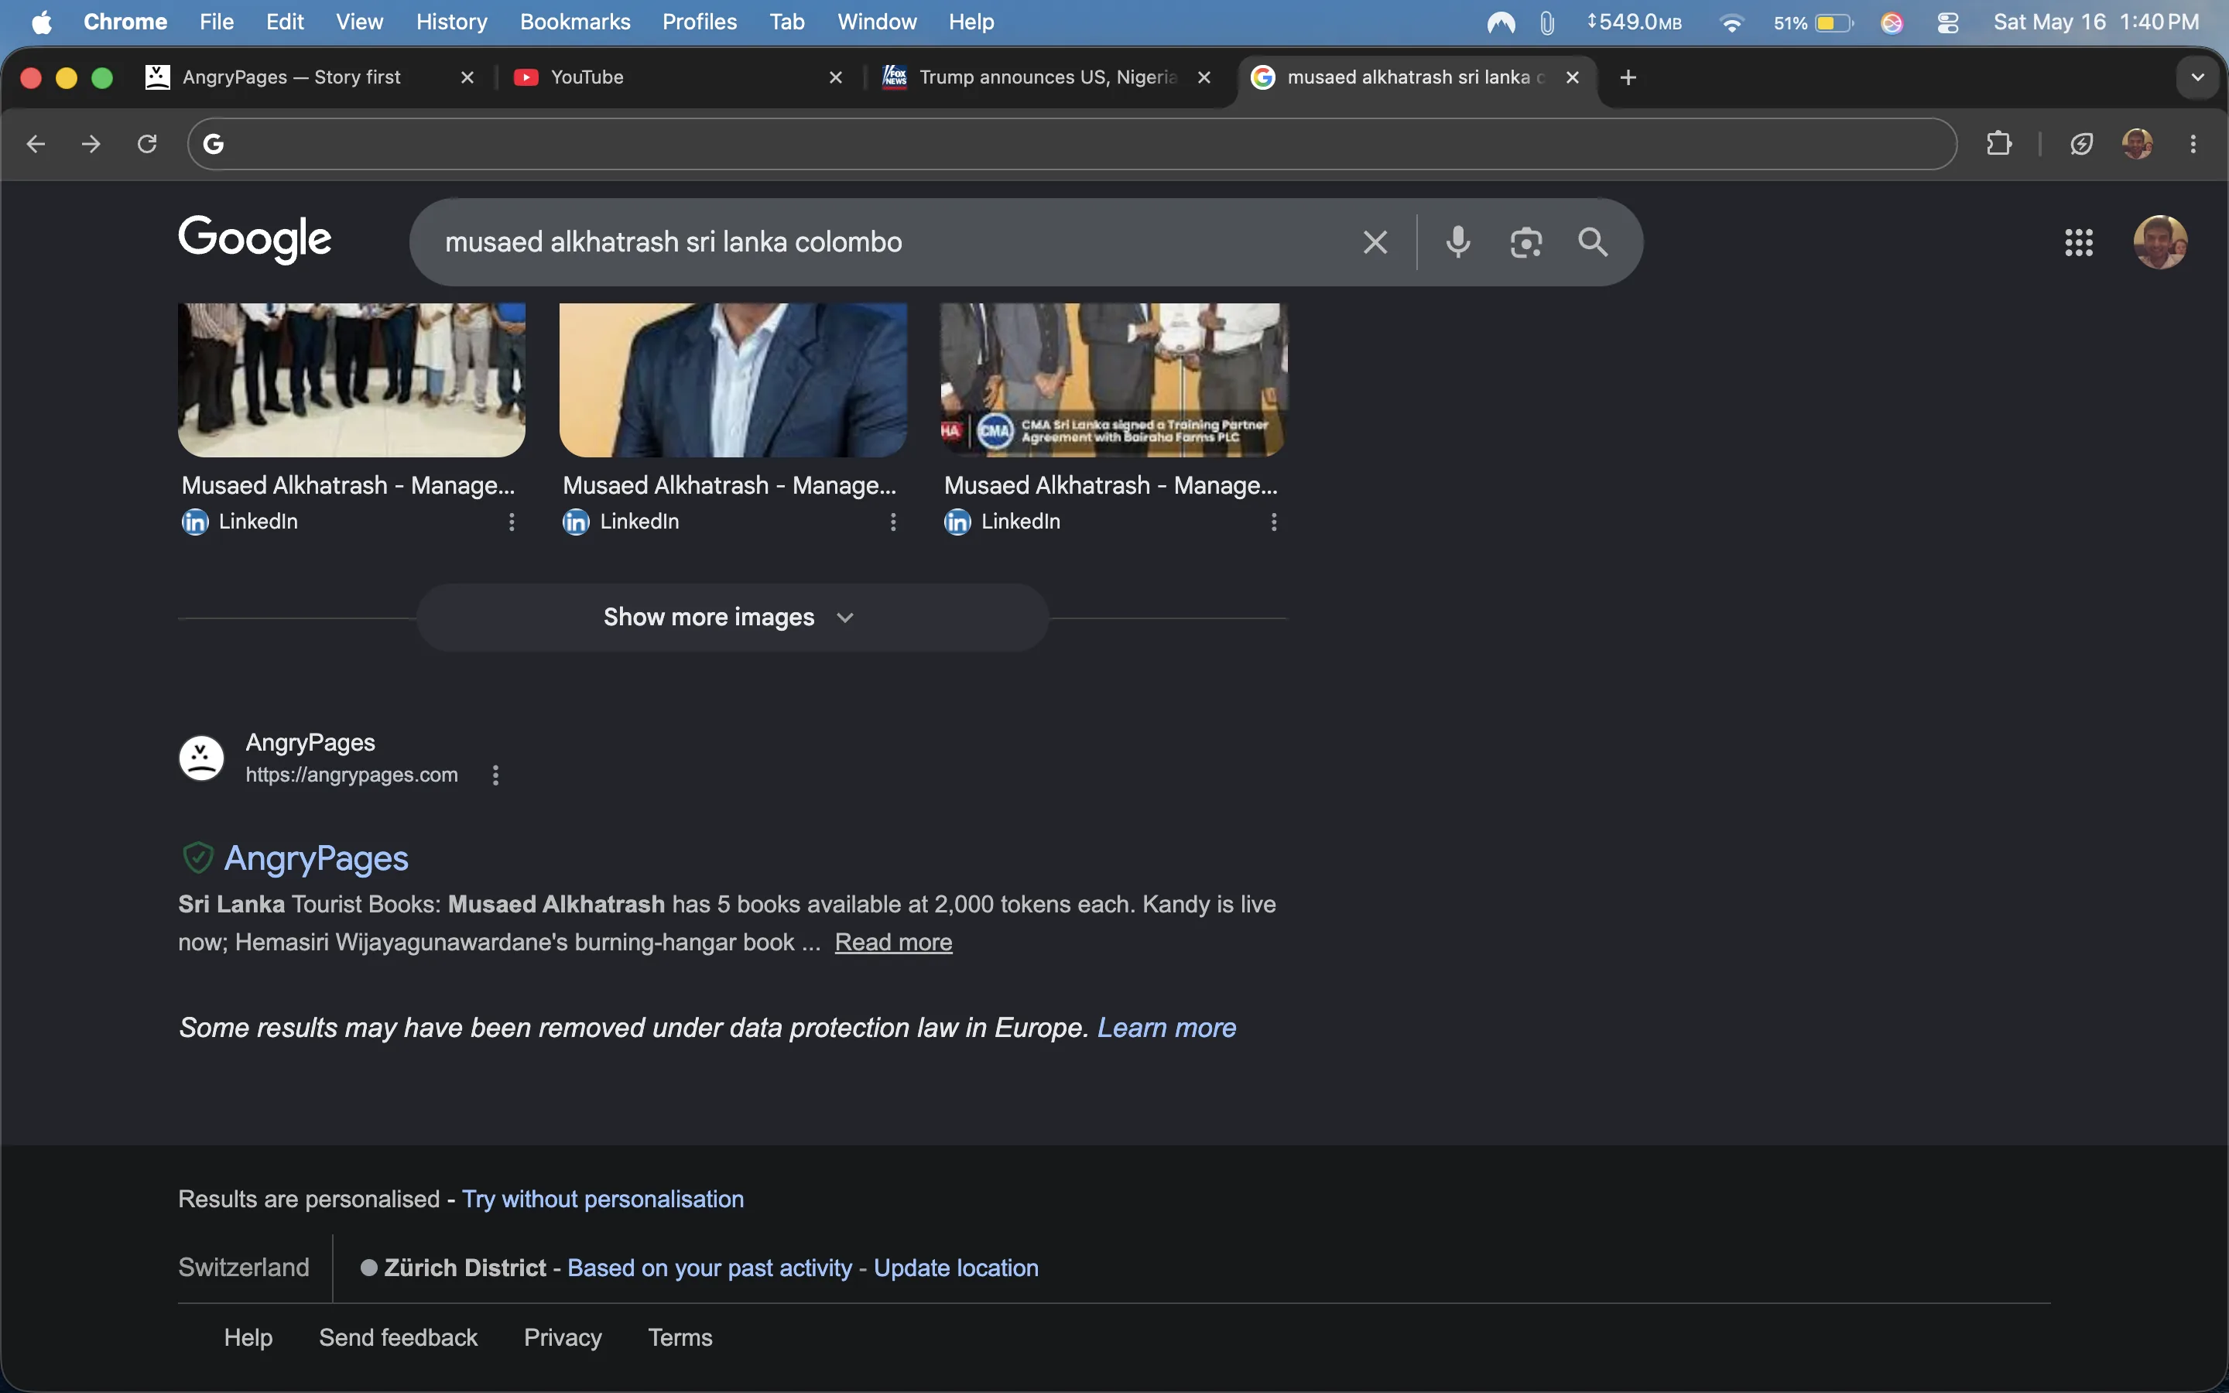
Task: Click in the Google search box text
Action: click(x=673, y=242)
